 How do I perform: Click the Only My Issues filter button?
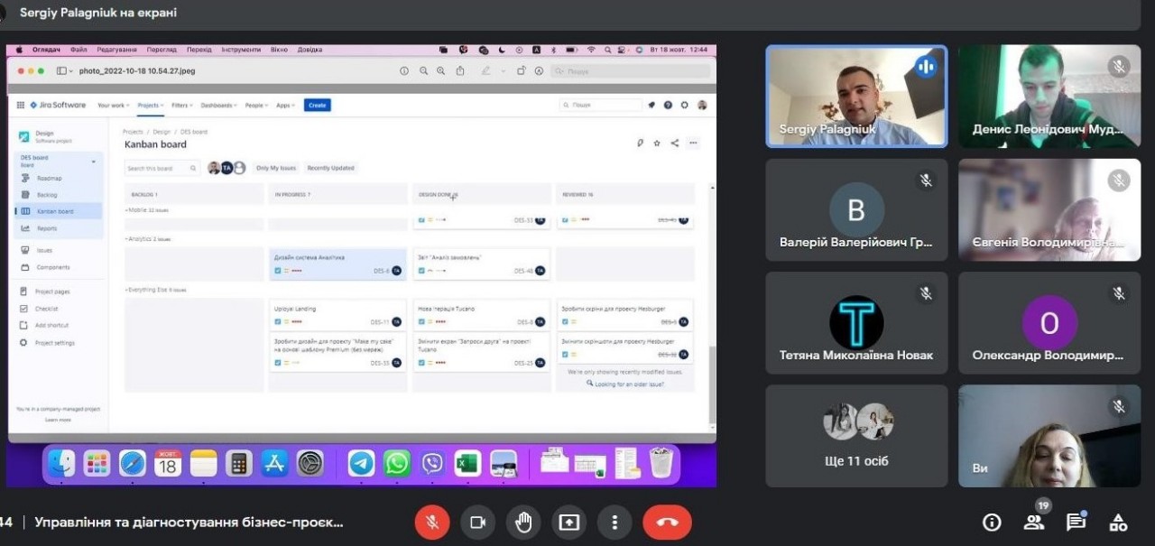click(x=275, y=168)
